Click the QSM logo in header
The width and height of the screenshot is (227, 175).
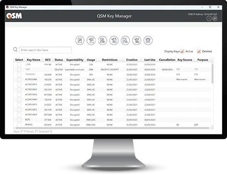14,16
